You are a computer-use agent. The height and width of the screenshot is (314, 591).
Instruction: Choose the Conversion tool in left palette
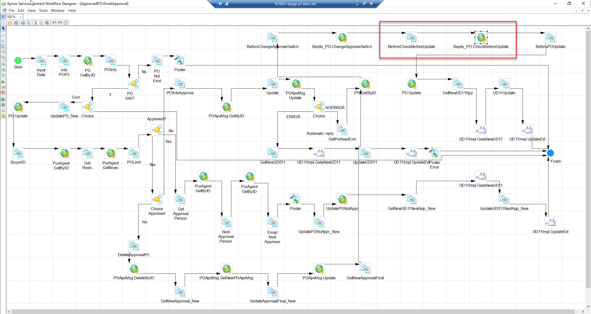coord(3,57)
